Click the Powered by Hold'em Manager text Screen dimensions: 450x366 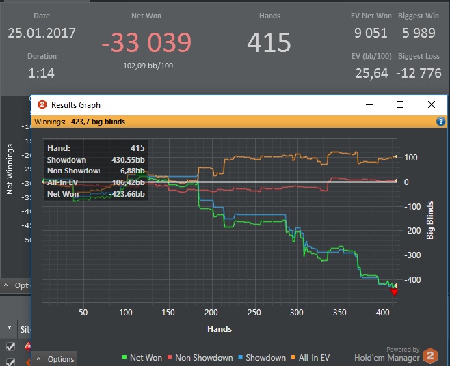point(387,354)
